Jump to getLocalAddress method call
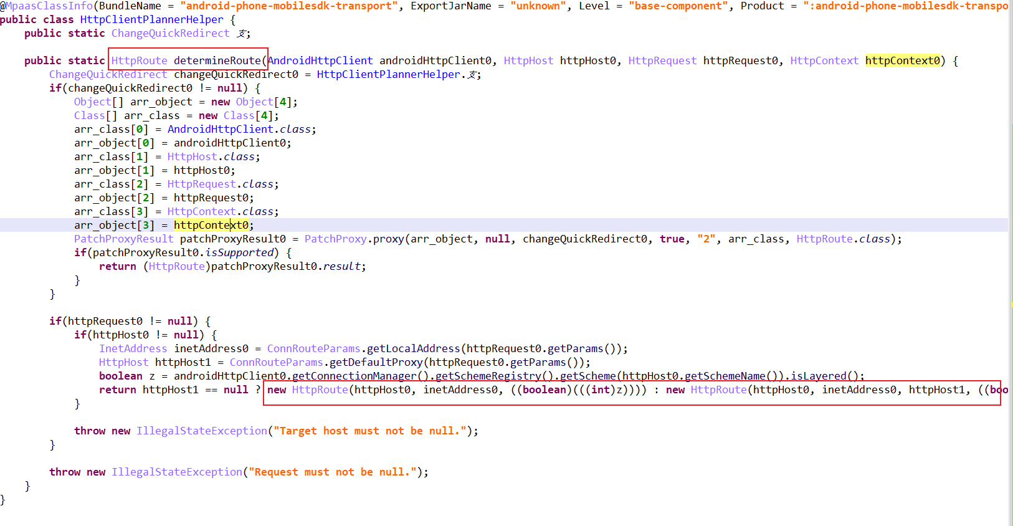Image resolution: width=1013 pixels, height=526 pixels. [x=413, y=348]
